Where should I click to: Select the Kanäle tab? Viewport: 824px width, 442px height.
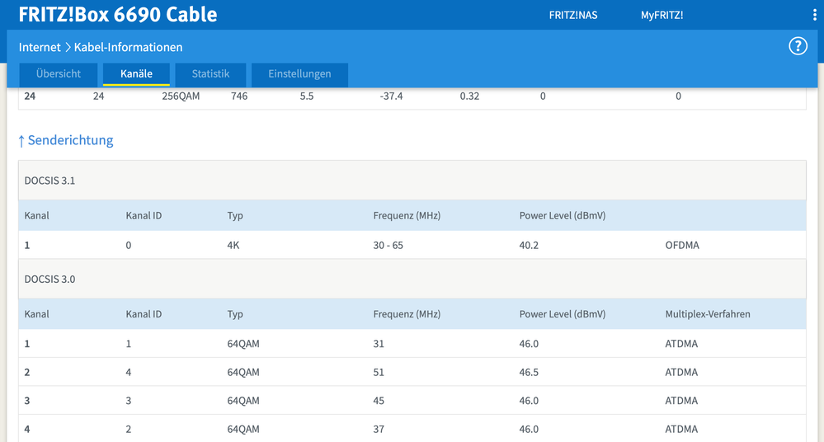[x=136, y=74]
